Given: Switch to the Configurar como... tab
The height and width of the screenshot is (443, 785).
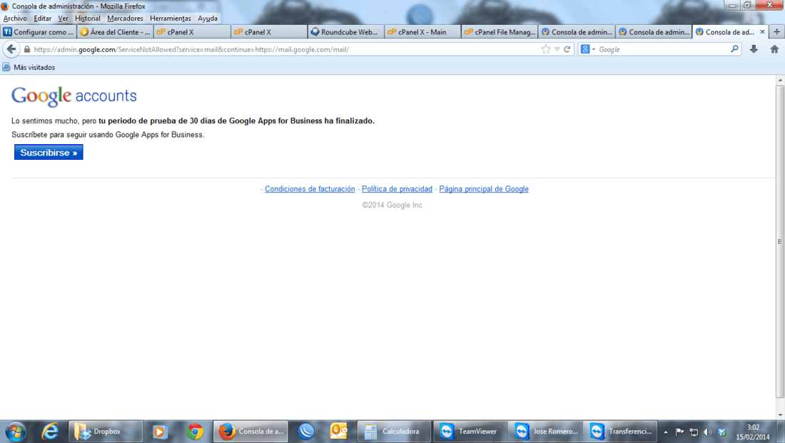Looking at the screenshot, I should pos(39,31).
